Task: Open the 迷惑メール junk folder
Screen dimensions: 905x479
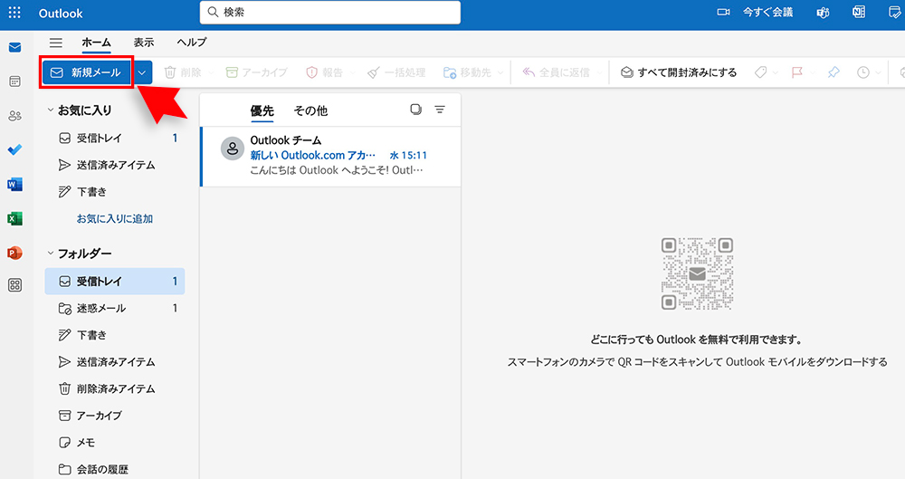Action: pos(115,308)
